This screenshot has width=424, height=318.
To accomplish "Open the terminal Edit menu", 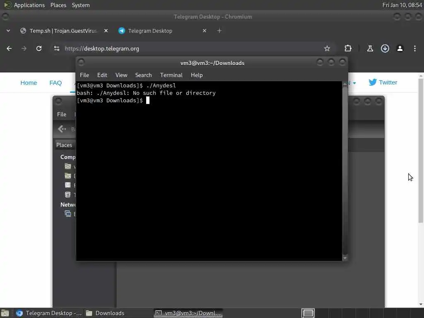I will pyautogui.click(x=102, y=75).
